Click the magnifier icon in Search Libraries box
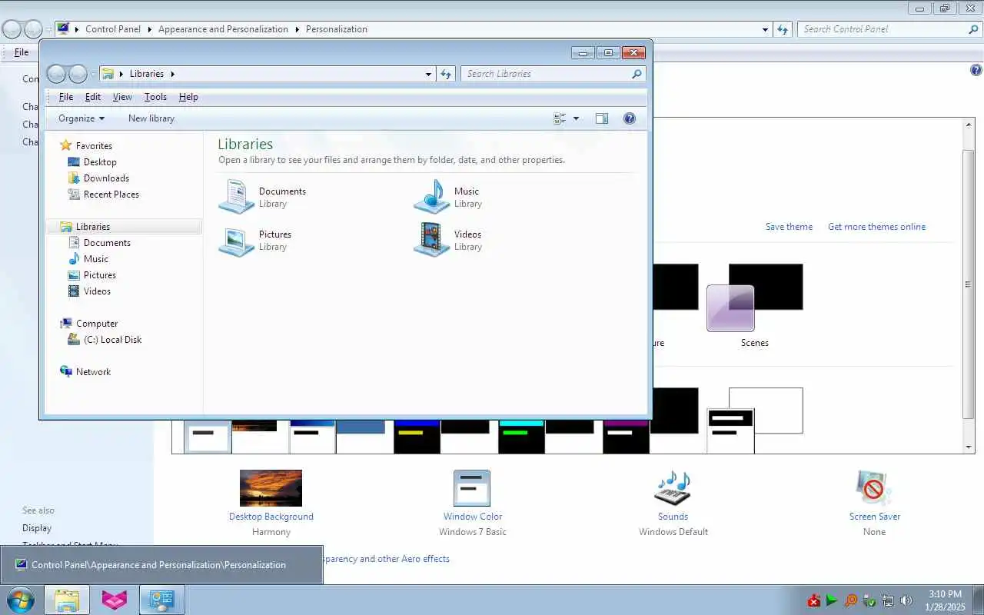 coord(637,74)
